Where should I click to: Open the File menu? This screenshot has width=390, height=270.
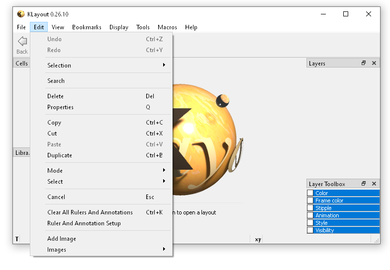tap(21, 27)
